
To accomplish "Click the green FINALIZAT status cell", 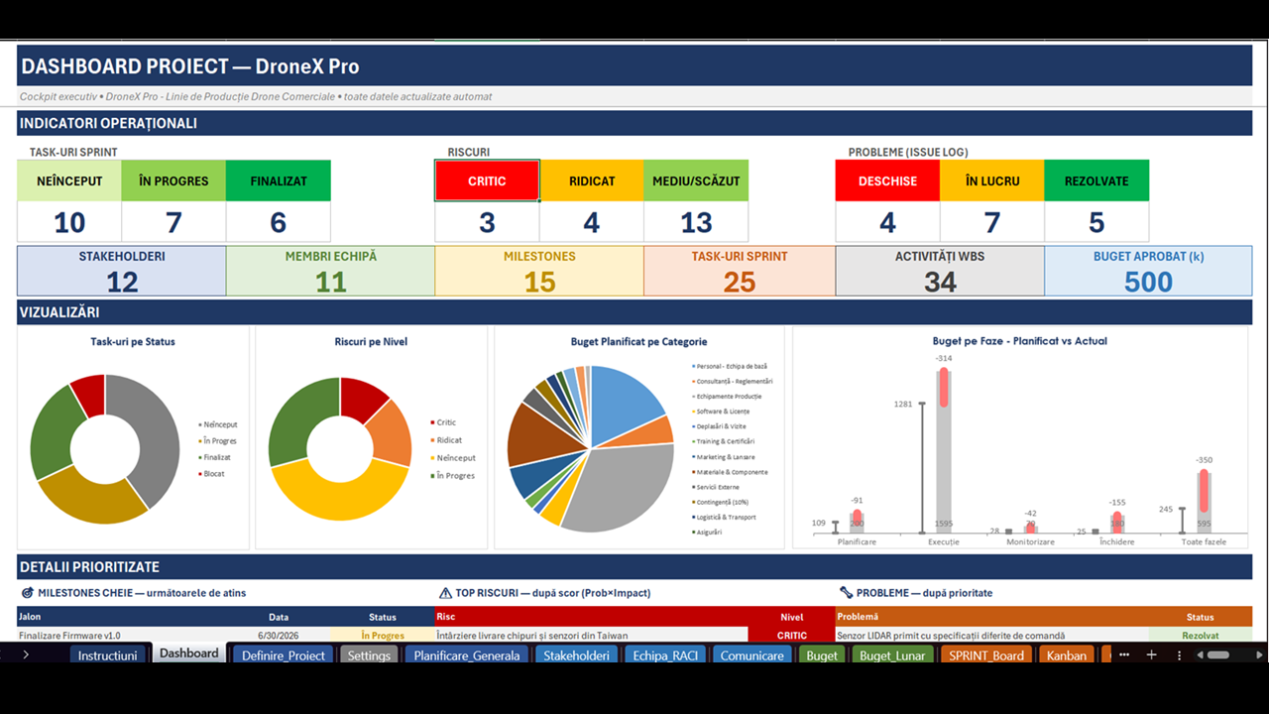I will (279, 180).
